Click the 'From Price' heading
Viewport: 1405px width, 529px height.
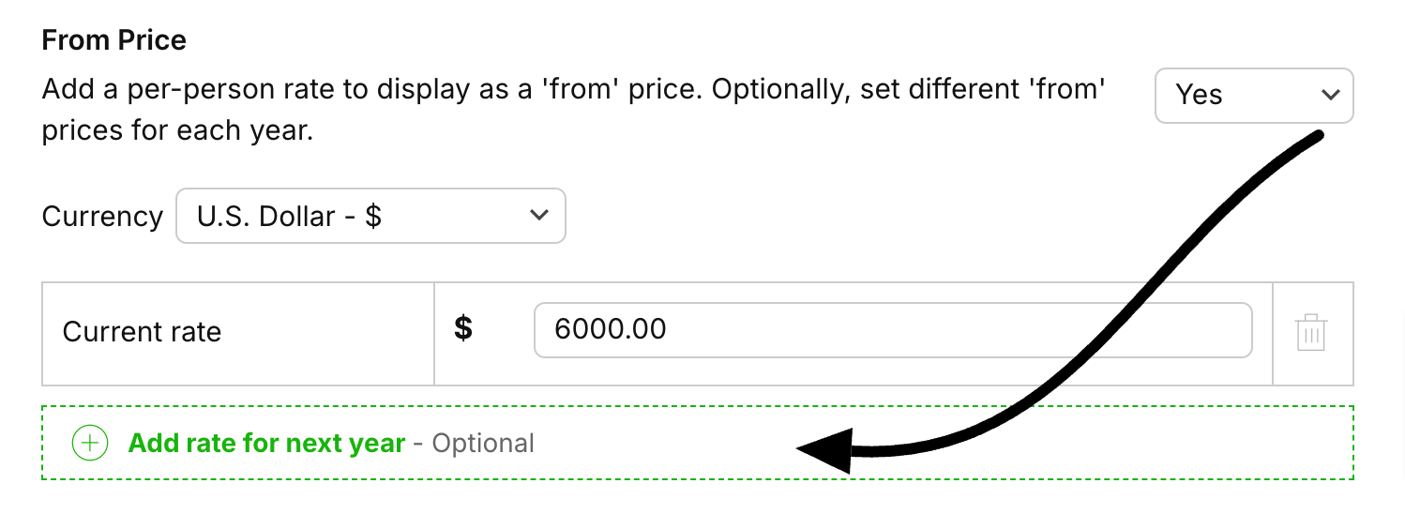[113, 40]
